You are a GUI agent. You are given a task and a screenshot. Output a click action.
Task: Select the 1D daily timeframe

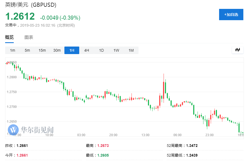click(x=101, y=50)
